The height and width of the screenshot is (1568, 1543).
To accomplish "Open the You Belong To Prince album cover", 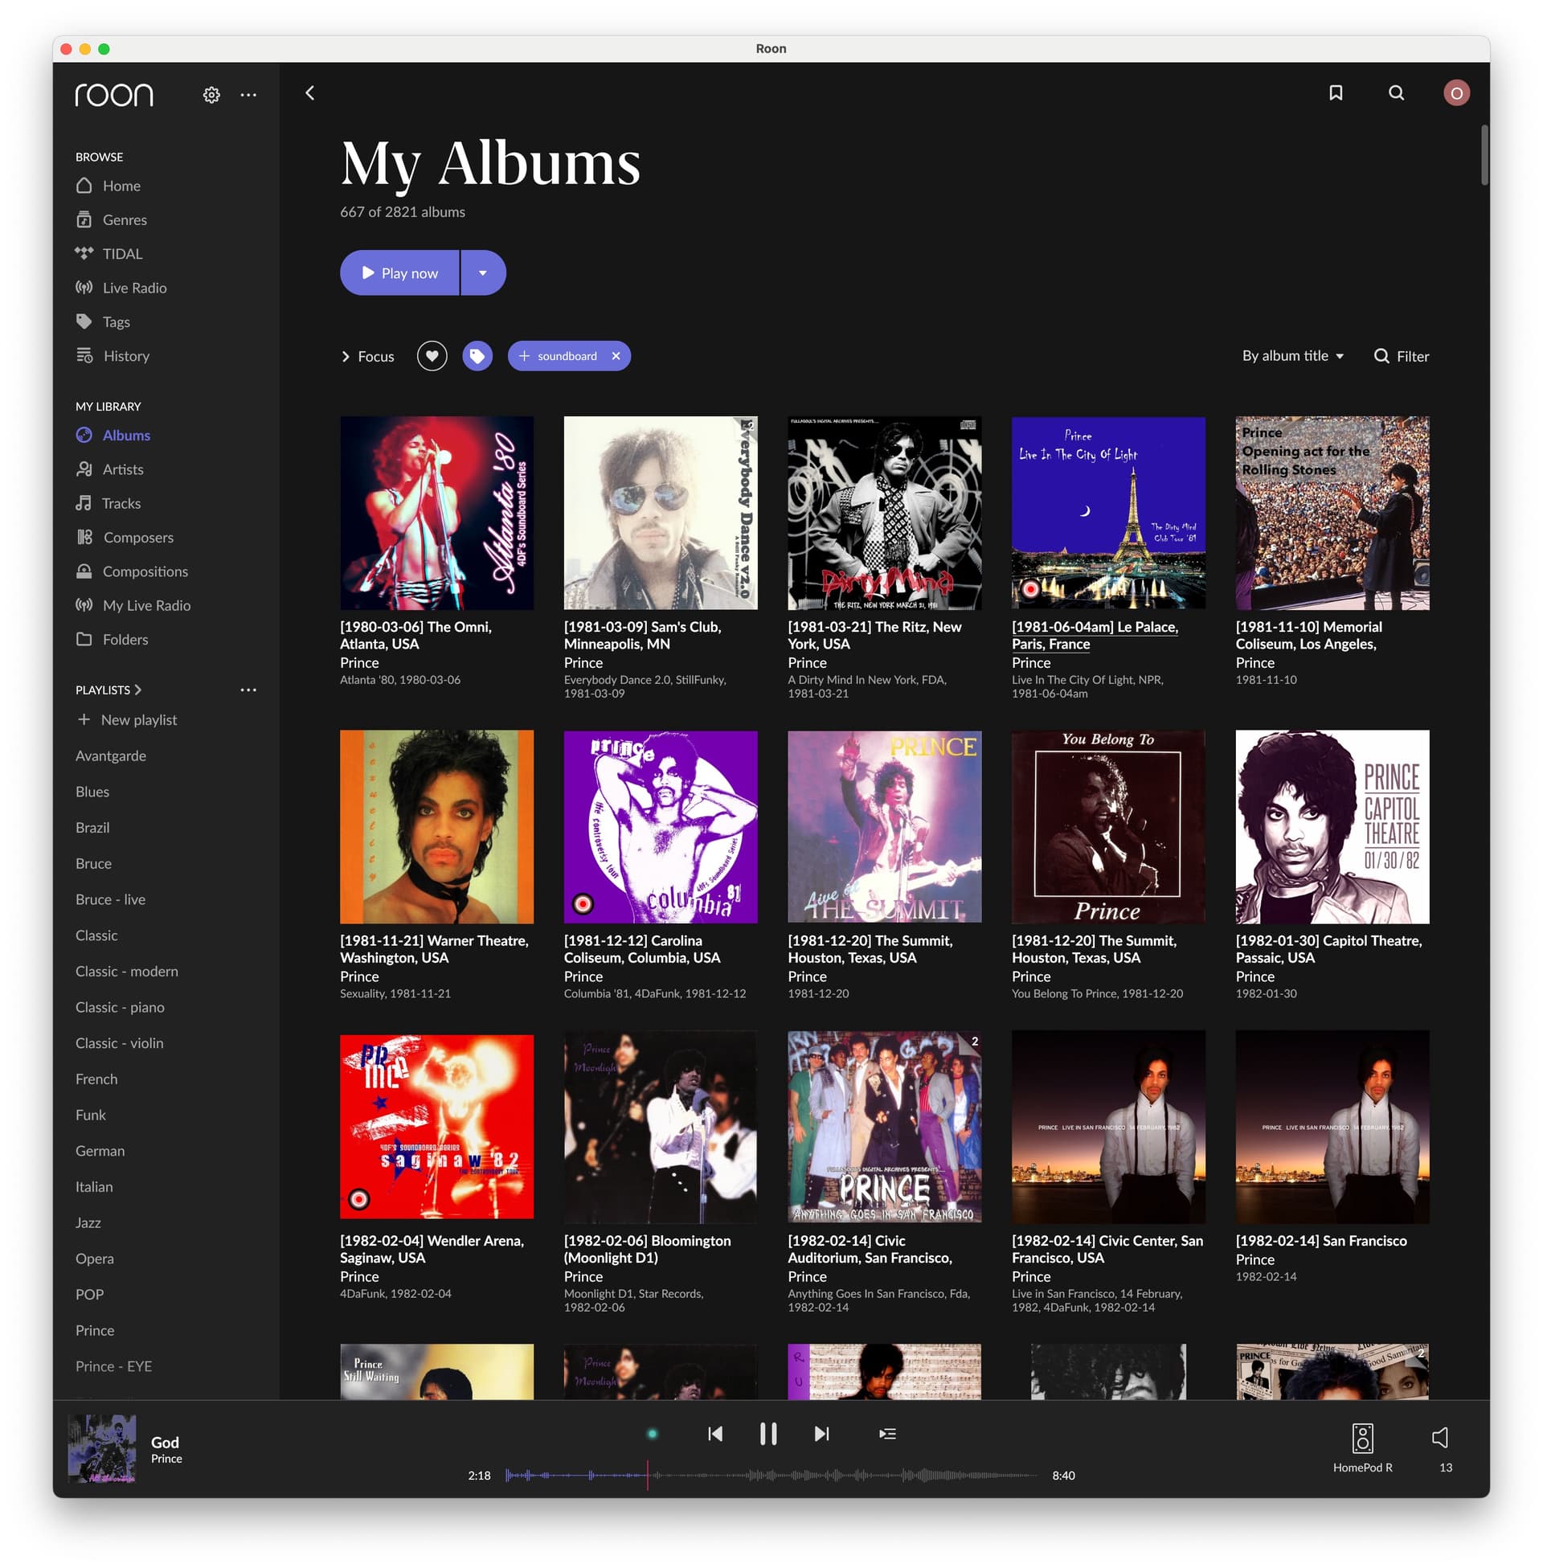I will coord(1108,826).
